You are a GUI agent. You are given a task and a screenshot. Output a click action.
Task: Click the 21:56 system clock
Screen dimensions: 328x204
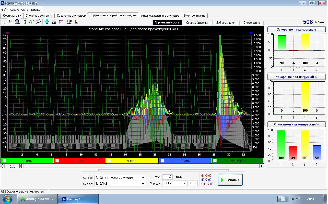[310, 199]
